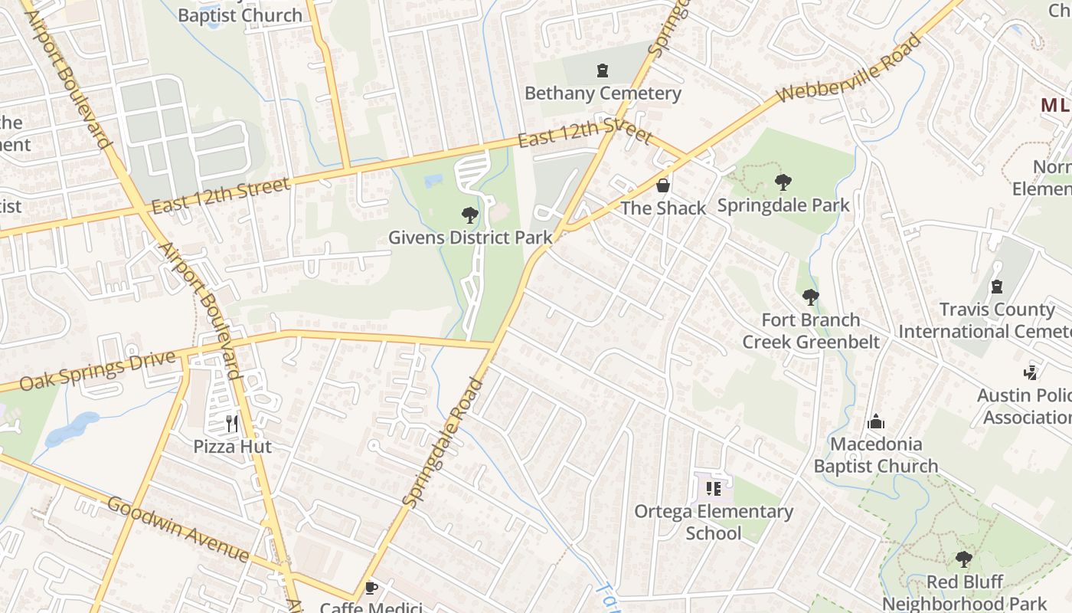The width and height of the screenshot is (1072, 613).
Task: Select the Bethany Cemetery gravestone icon
Action: pyautogui.click(x=603, y=71)
